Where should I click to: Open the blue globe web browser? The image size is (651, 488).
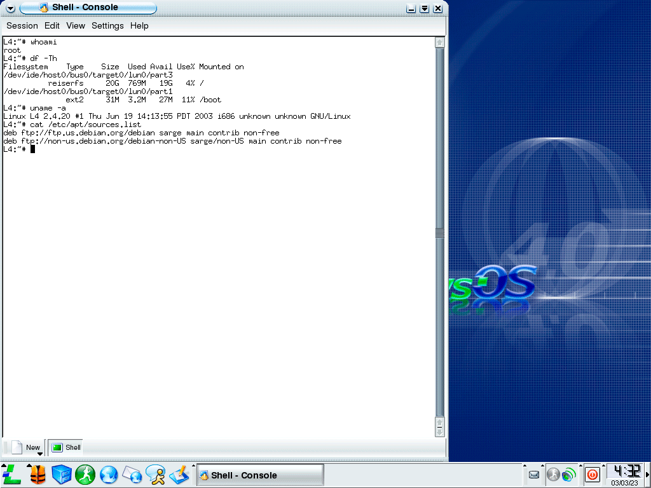pos(109,475)
